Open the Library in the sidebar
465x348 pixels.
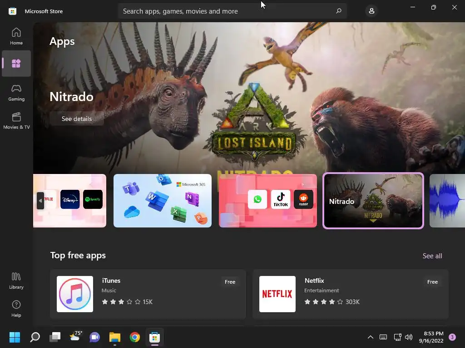16,281
